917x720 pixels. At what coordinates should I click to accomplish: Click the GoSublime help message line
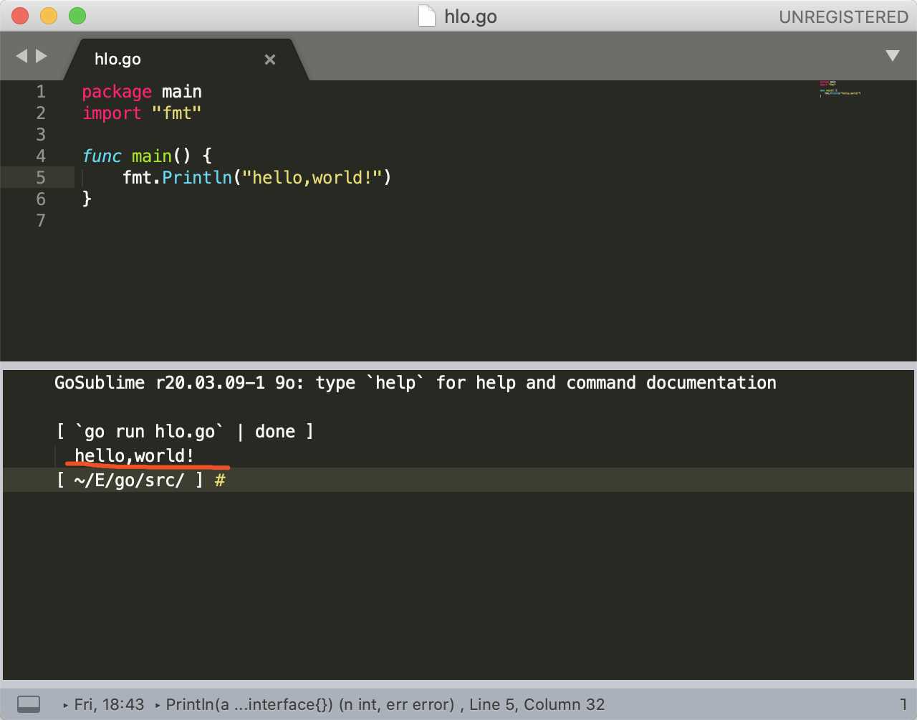(416, 383)
